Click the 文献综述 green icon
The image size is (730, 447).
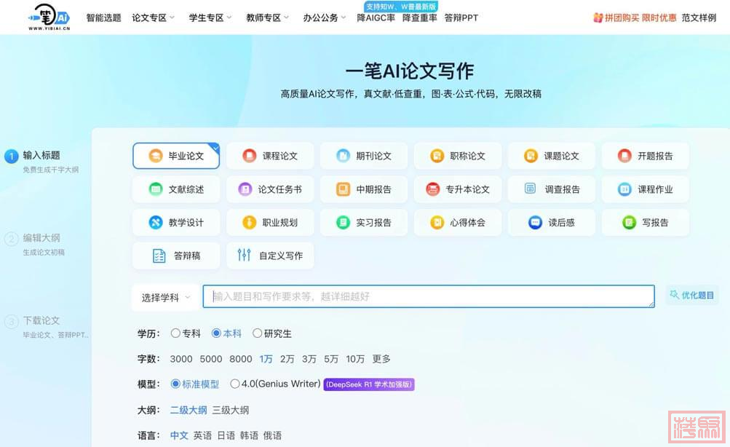155,189
